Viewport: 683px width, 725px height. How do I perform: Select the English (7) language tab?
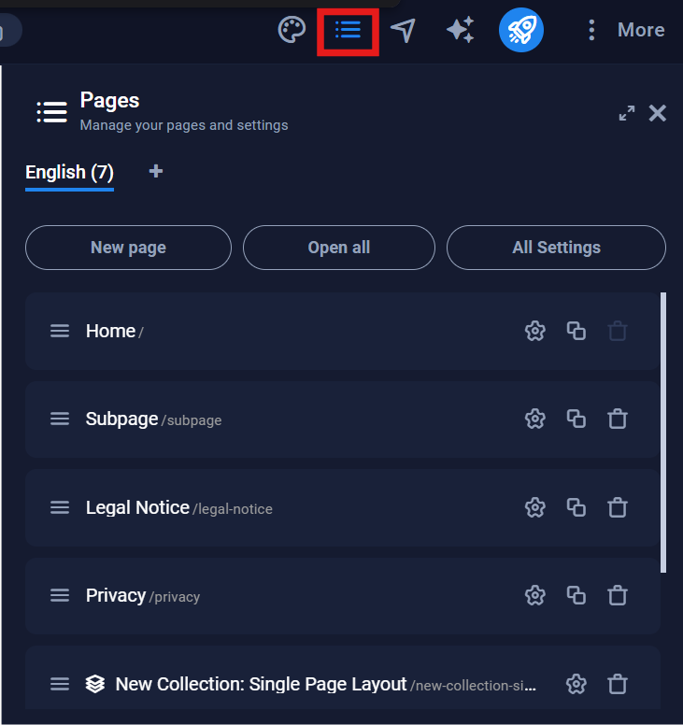[x=69, y=172]
